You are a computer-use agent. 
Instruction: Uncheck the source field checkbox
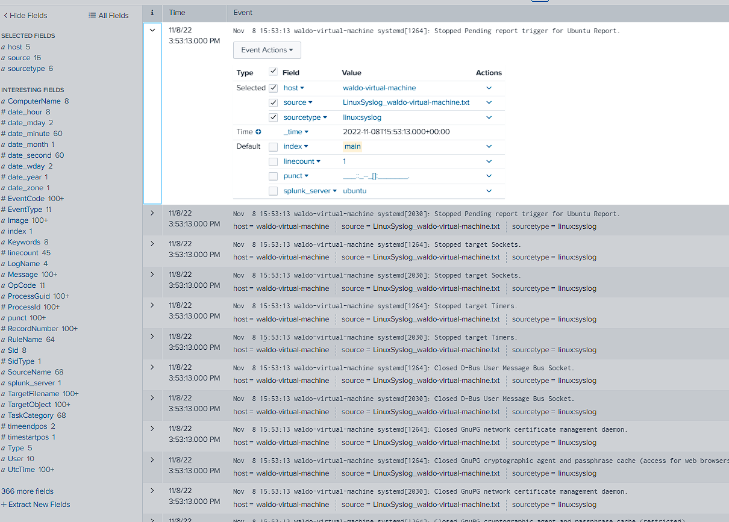click(274, 102)
